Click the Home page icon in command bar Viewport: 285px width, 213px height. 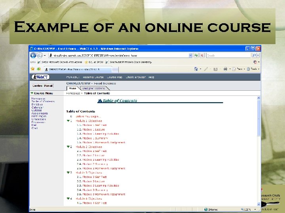coord(196,69)
